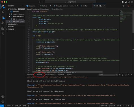This screenshot has height=107, width=134.
Task: Switch to the Terminal panel tab
Action: pyautogui.click(x=61, y=75)
